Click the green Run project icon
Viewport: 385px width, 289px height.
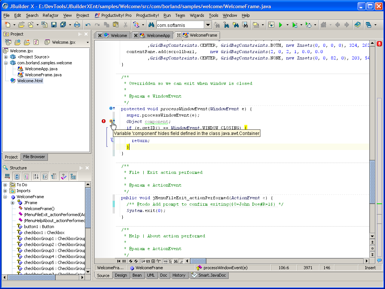[x=280, y=25]
